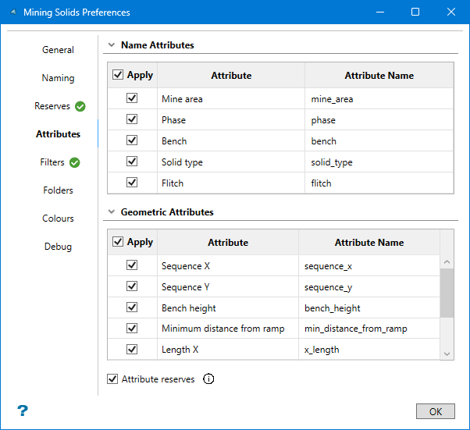Edit the solid_type attribute name field

pos(378,162)
